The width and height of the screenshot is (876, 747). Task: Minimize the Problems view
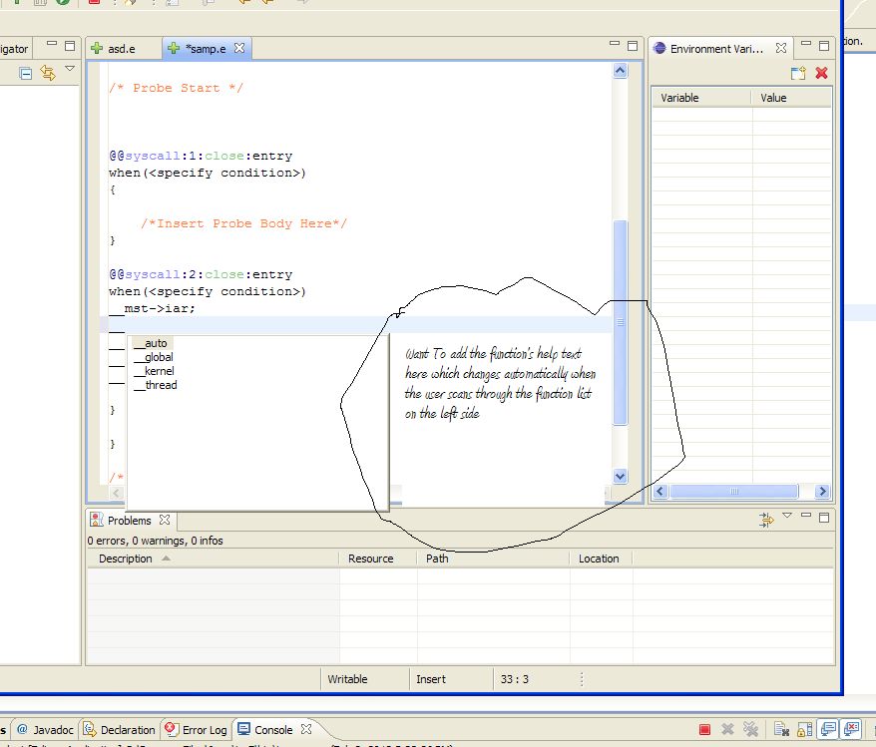(805, 515)
